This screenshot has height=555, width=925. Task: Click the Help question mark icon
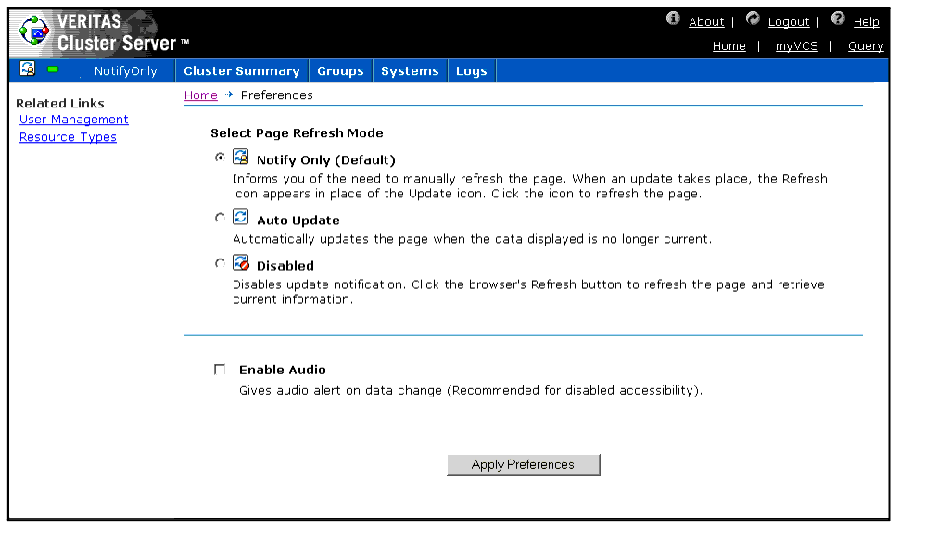coord(838,19)
